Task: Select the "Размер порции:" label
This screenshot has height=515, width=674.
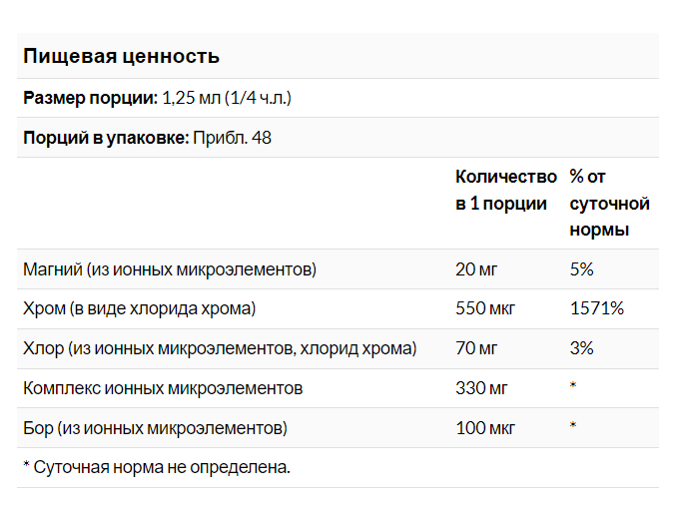Action: coord(88,98)
